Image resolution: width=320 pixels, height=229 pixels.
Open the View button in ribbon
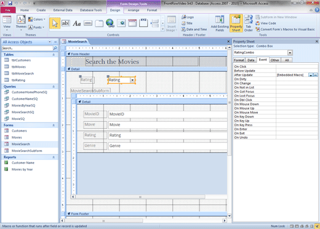(x=7, y=23)
